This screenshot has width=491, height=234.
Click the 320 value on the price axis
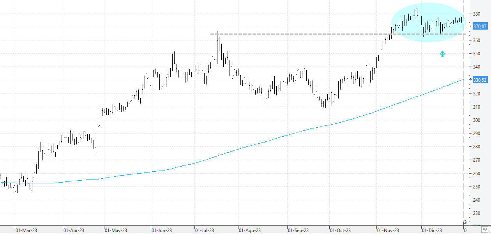pos(477,93)
